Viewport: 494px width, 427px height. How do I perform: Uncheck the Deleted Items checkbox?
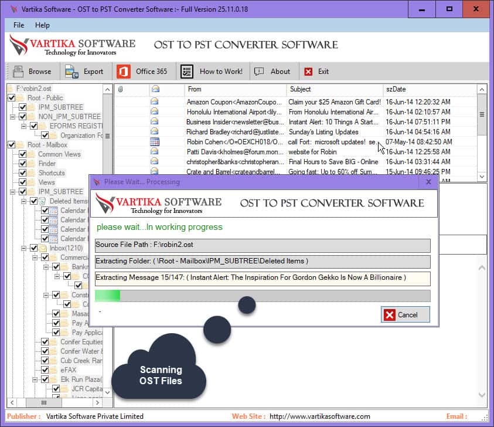click(34, 201)
